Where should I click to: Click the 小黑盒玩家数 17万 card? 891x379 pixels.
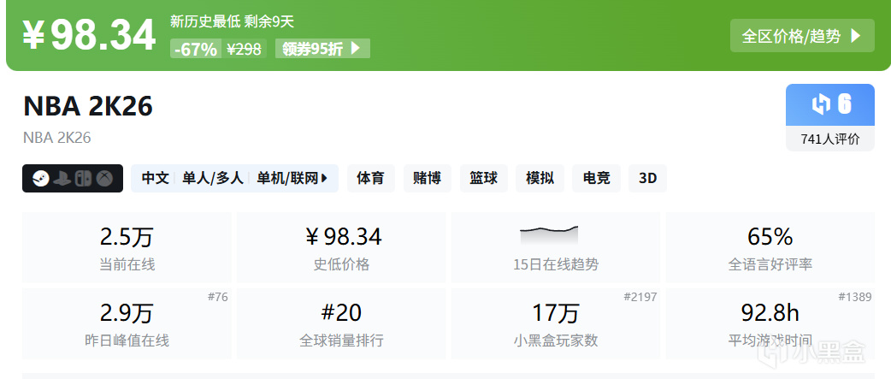(556, 323)
